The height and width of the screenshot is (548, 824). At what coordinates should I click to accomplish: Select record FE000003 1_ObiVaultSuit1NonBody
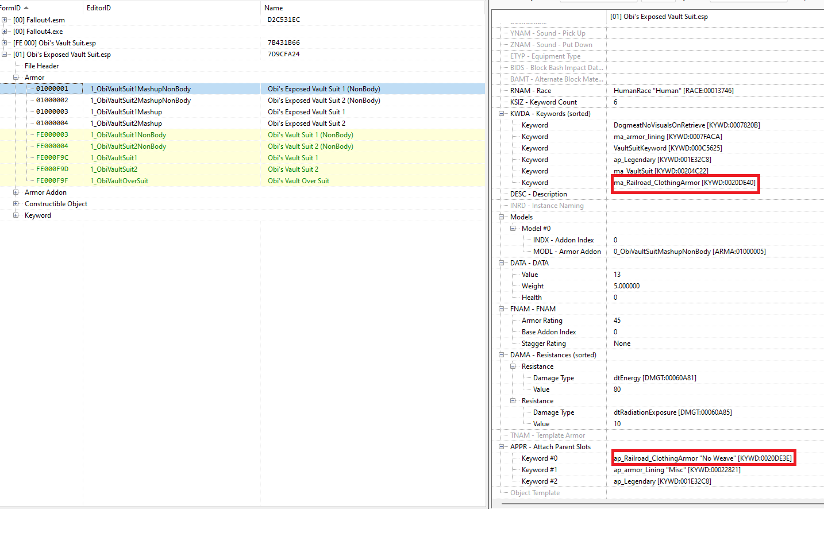[x=242, y=135]
